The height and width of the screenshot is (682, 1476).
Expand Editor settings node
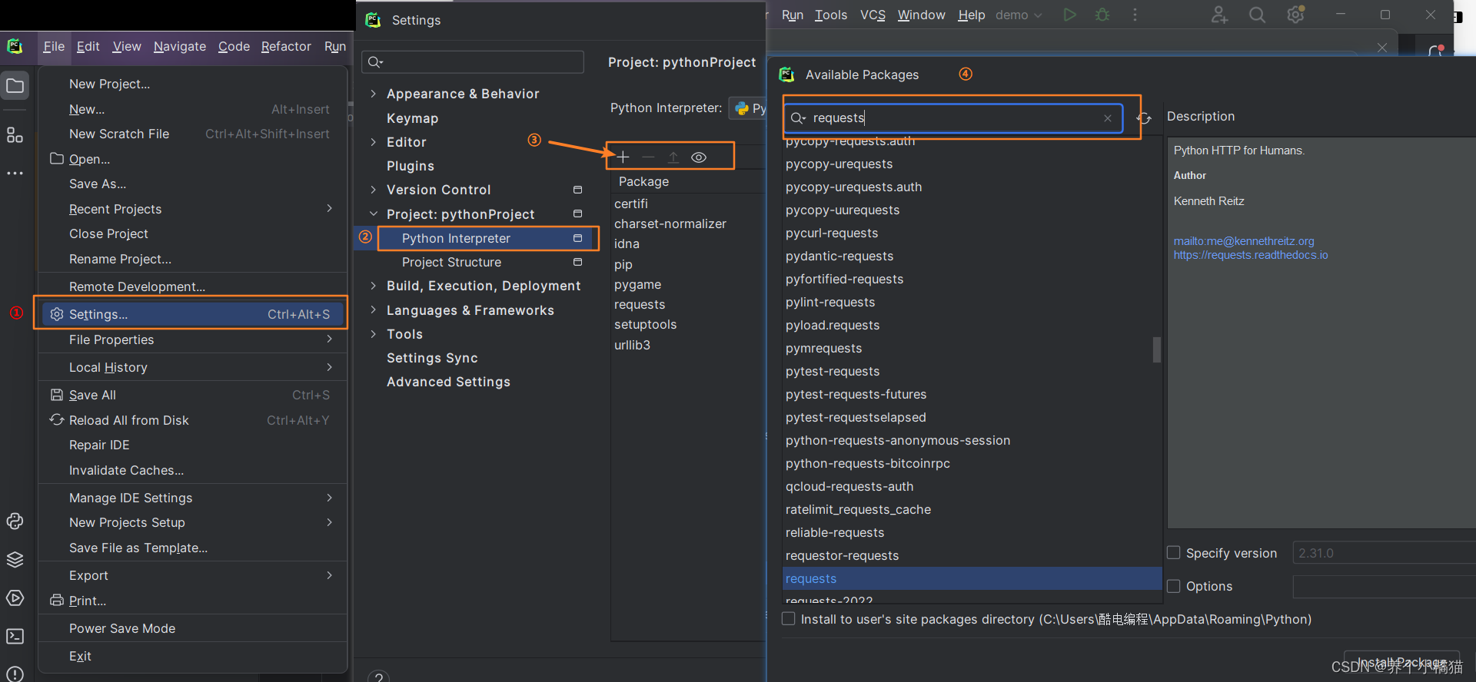click(374, 142)
